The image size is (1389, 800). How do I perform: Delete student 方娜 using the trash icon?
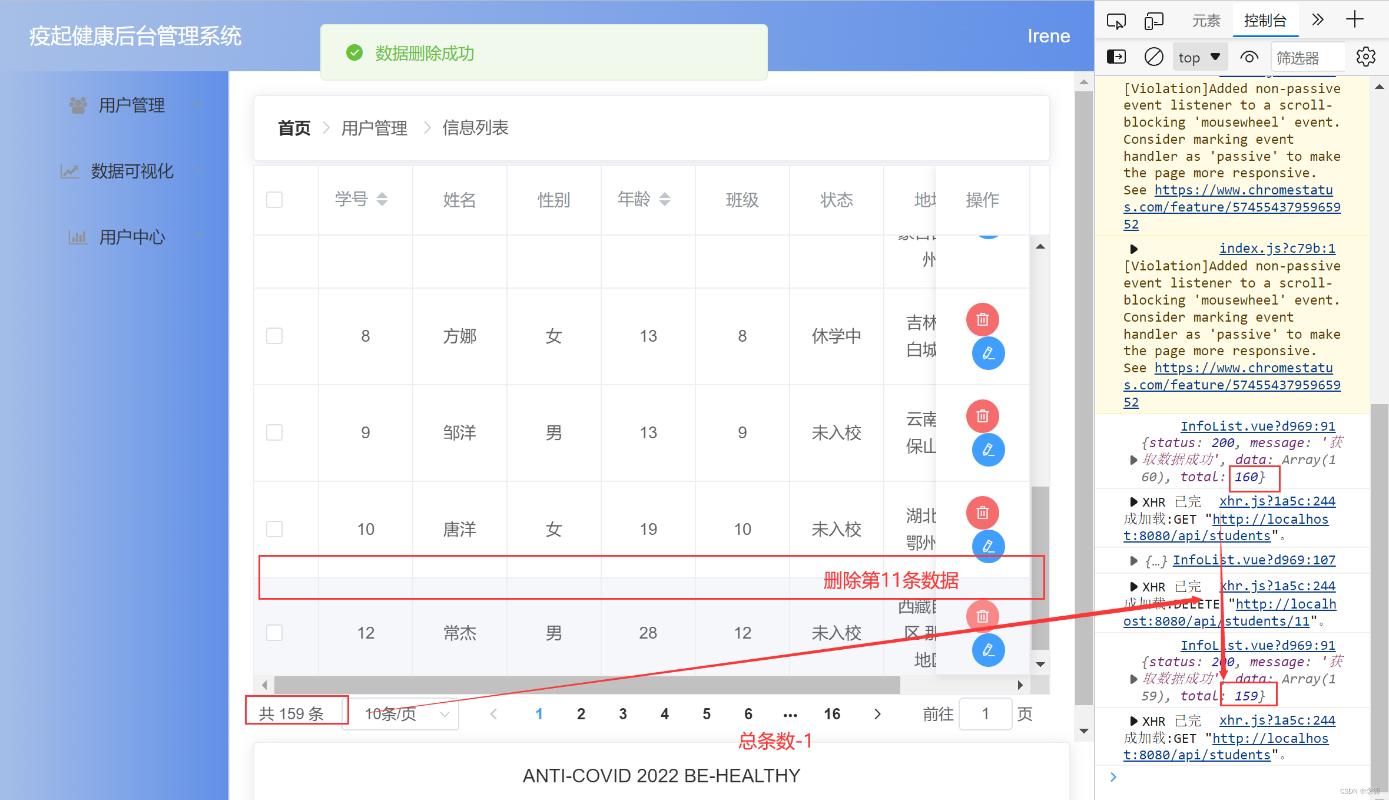click(x=982, y=319)
